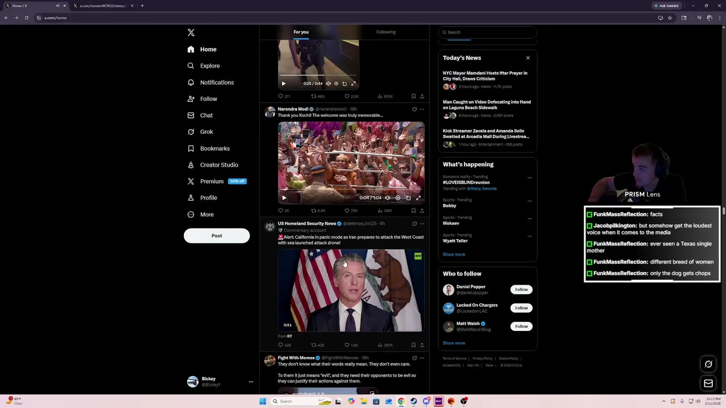Share the US Homeland Security News post

coord(421,345)
